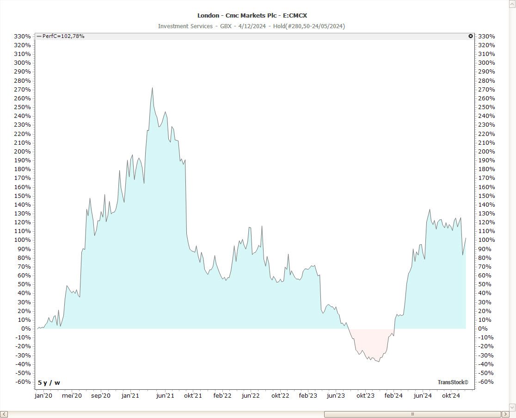Screen dimensions: 516x418
Task: Click the okt'24 label on the date axis
Action: pyautogui.click(x=451, y=396)
